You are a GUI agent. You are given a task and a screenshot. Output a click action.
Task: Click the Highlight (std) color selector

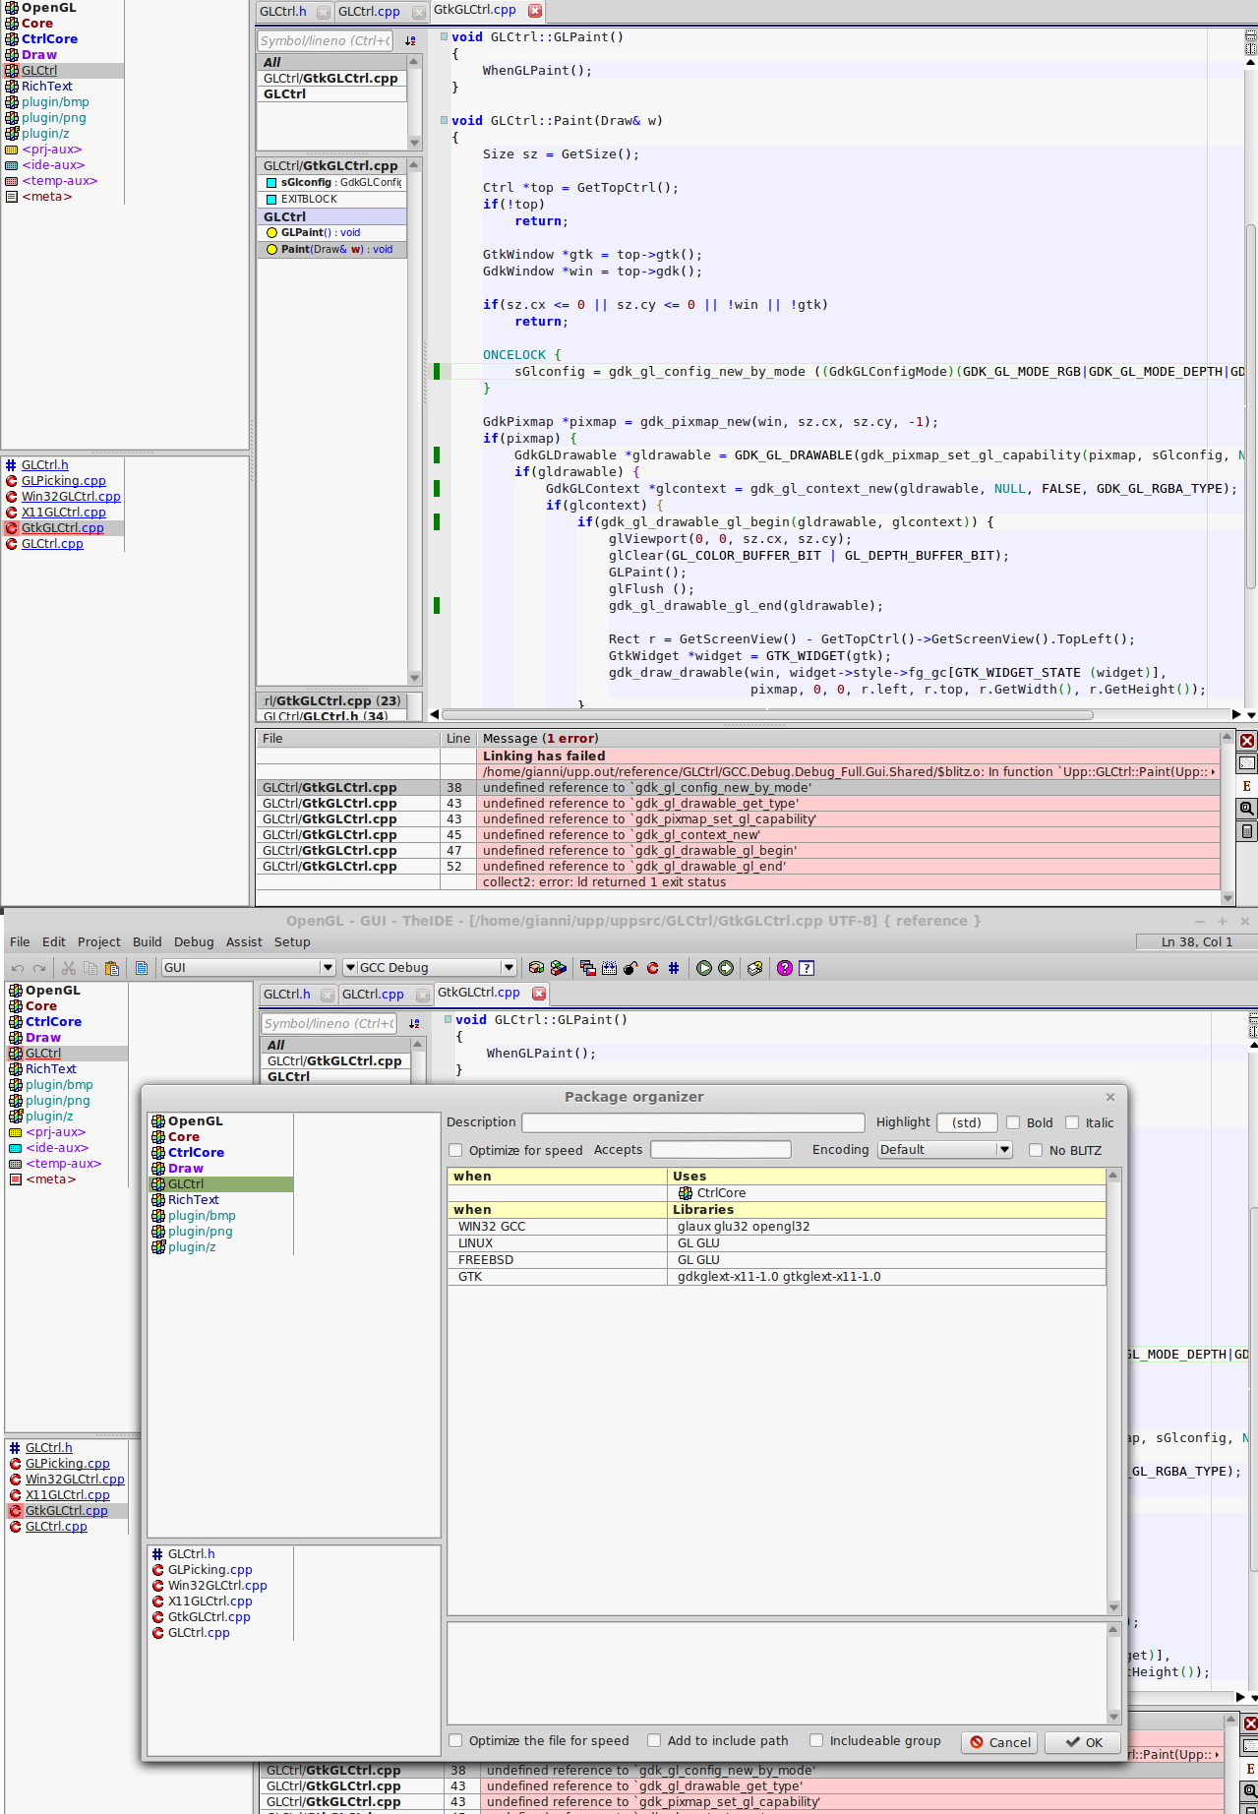point(966,1122)
